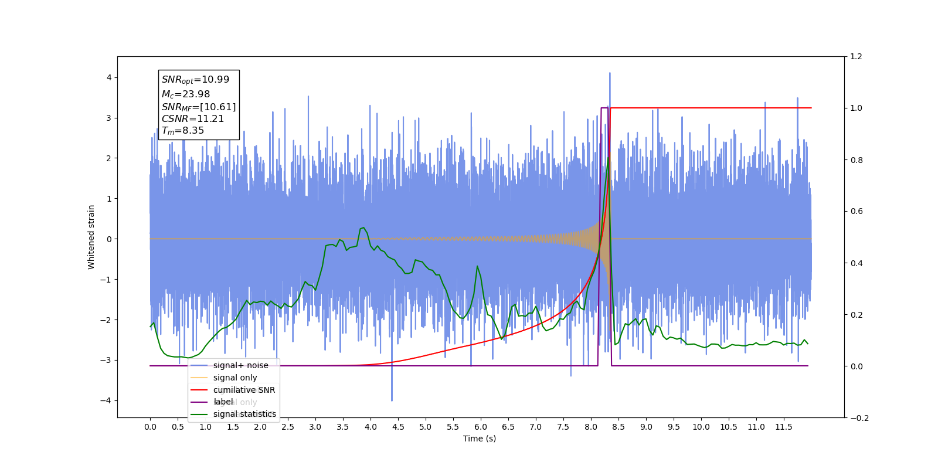Screen dimensions: 938x469
Task: Click the Tm=8.35 annotation text
Action: tap(183, 131)
